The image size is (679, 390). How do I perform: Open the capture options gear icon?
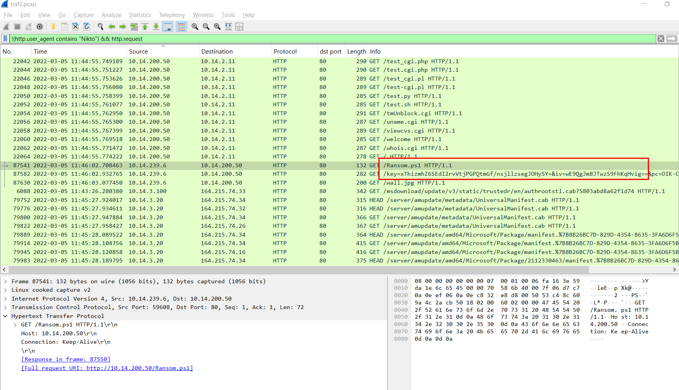(x=39, y=27)
